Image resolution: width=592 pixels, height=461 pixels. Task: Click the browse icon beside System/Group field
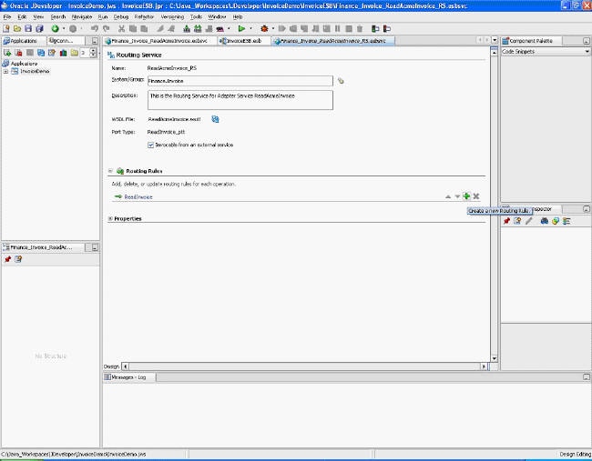pyautogui.click(x=341, y=81)
